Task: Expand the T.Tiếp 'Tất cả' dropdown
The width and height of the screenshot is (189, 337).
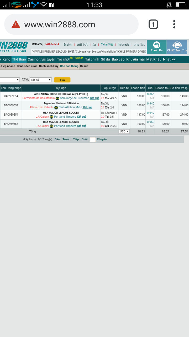Action: (41, 80)
